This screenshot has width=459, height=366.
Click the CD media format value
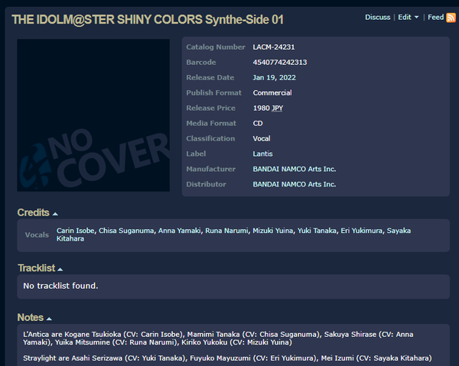(x=258, y=123)
